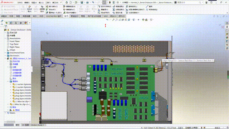Select Right Plane in feature tree
229x129 pixels.
tap(15, 47)
